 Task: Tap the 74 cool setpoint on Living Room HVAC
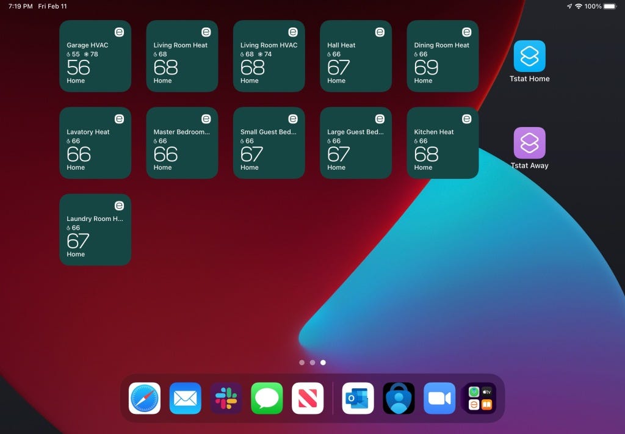[268, 54]
